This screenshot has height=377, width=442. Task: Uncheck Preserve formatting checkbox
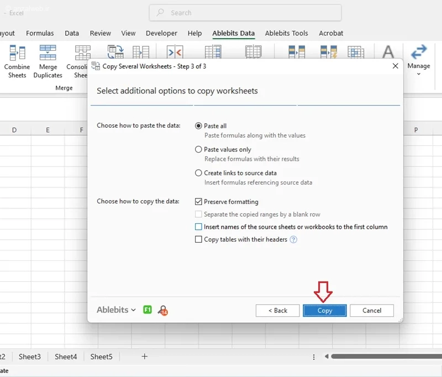tap(198, 201)
